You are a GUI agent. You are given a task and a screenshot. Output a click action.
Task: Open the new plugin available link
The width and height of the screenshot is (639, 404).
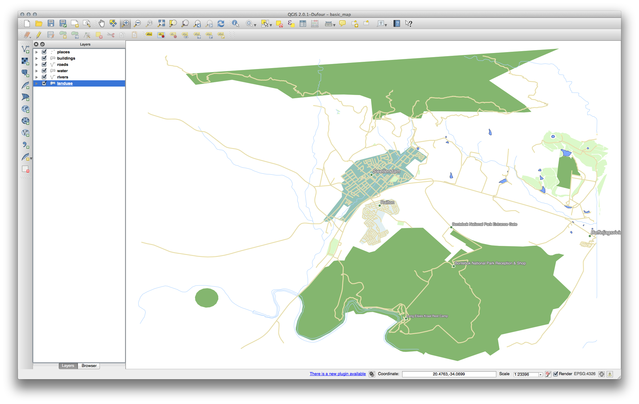click(x=337, y=374)
